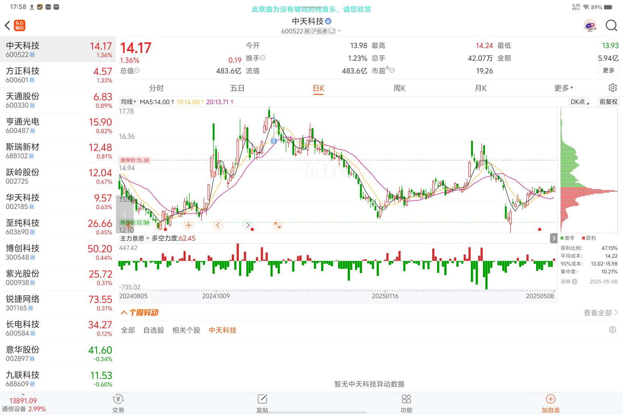The height and width of the screenshot is (415, 623).
Task: Move chart right with the right arrow
Action: point(248,225)
